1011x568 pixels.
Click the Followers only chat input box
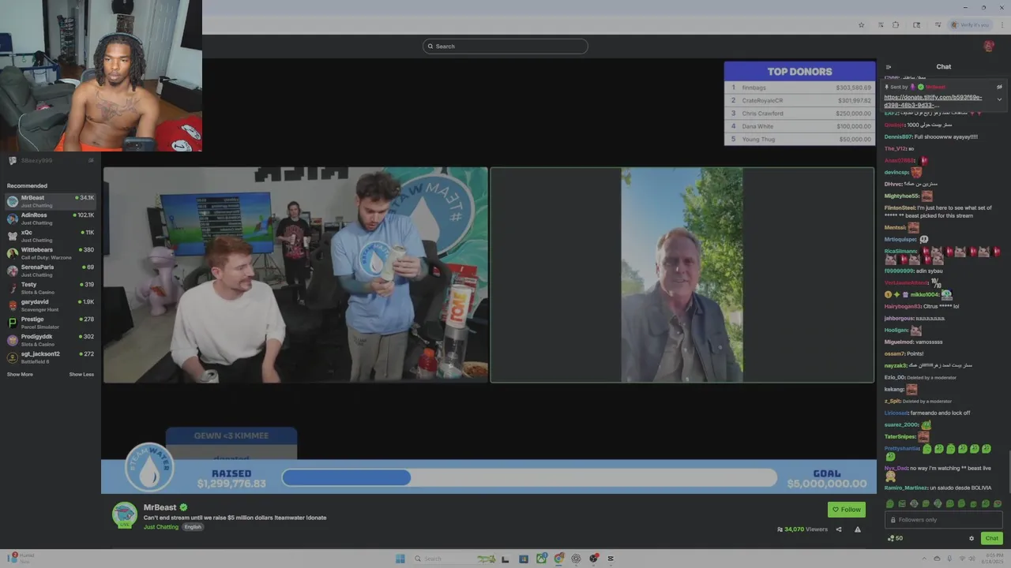[x=944, y=520]
